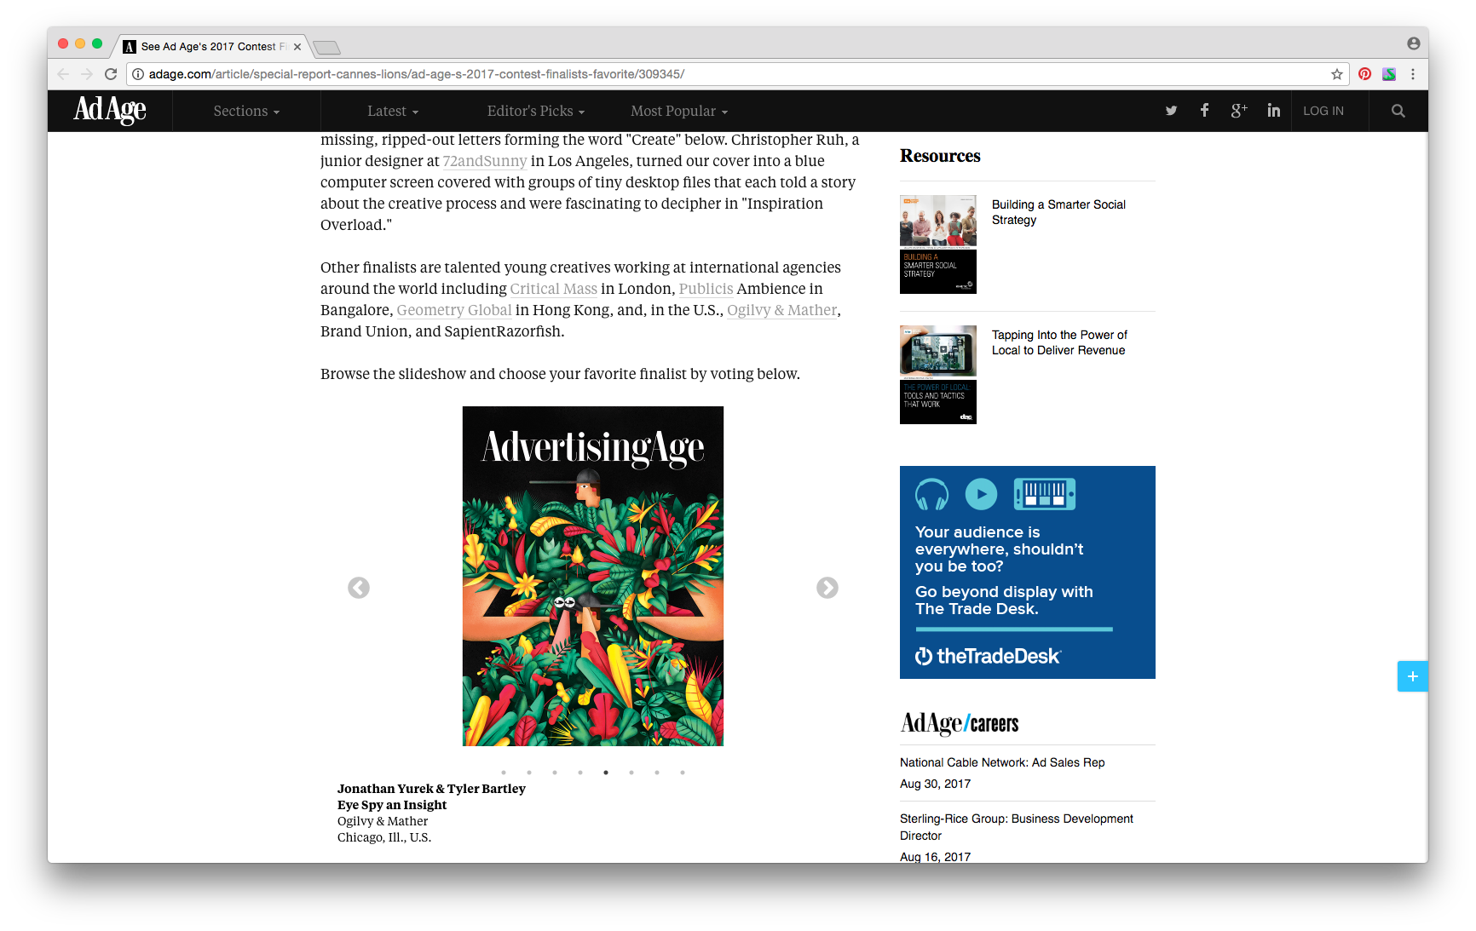The width and height of the screenshot is (1476, 931).
Task: Open National Cable Network Ad Sales Rep job
Action: pyautogui.click(x=1002, y=762)
